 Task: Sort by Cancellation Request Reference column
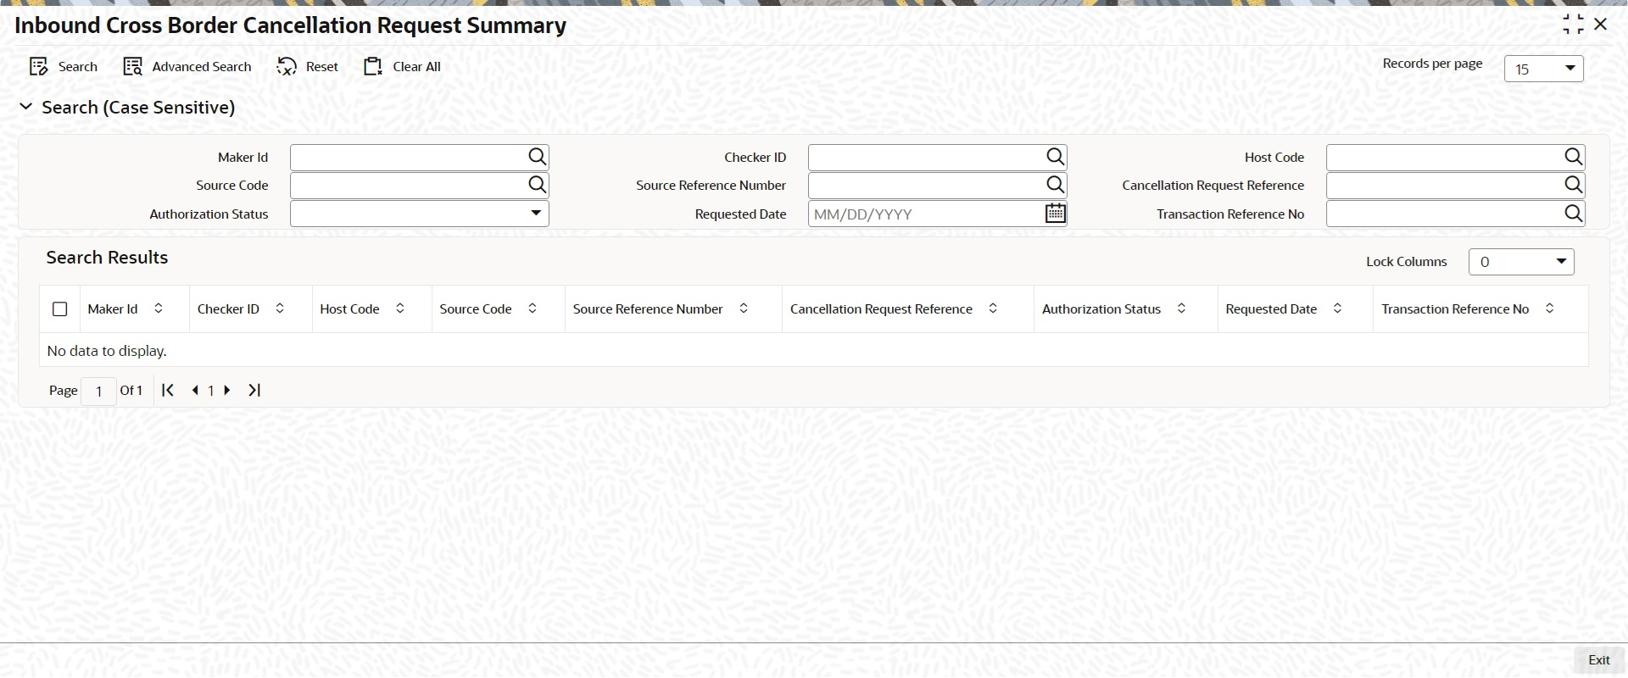(993, 308)
